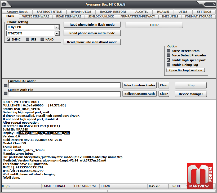Open the top-left application menu arrow icon
This screenshot has width=217, height=193.
pos(4,4)
